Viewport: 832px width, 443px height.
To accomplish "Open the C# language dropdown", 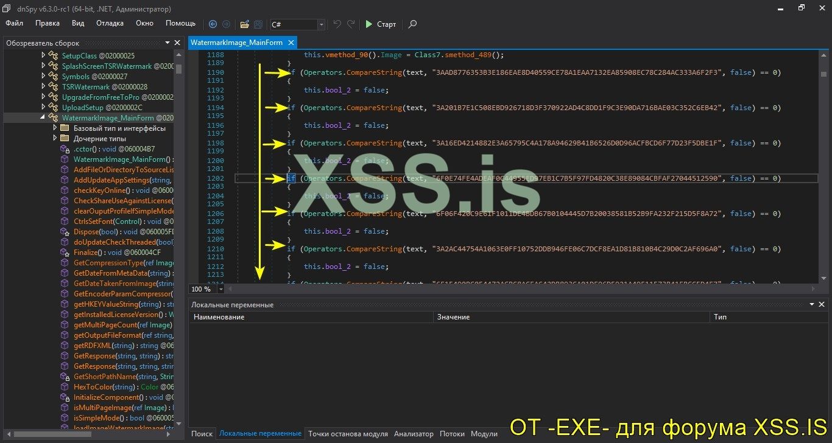I will 321,24.
